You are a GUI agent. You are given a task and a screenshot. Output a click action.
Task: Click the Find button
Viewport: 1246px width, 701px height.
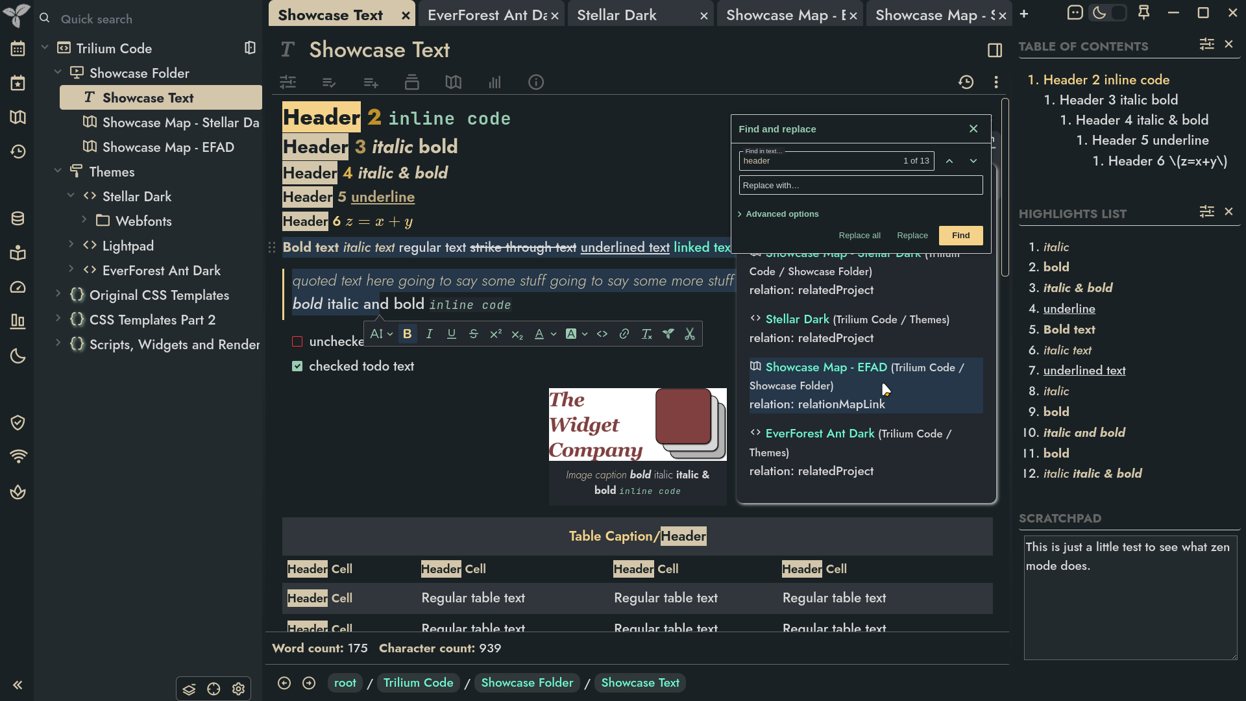pos(960,236)
